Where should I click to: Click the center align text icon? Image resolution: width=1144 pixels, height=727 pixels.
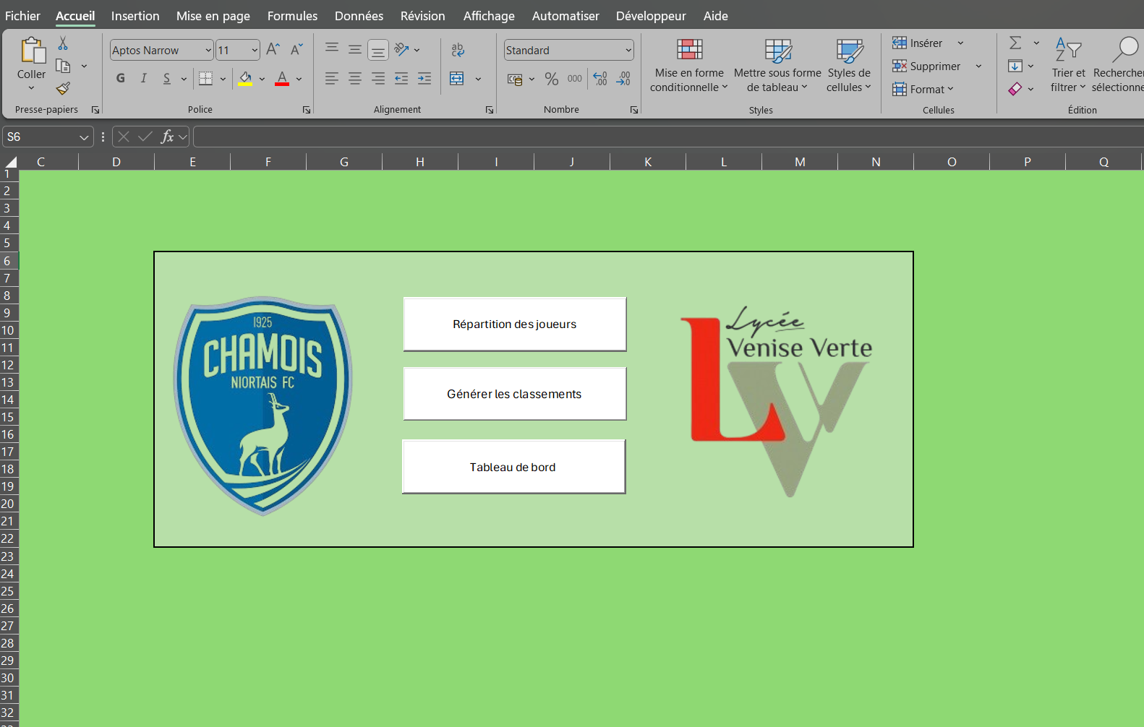pos(355,79)
